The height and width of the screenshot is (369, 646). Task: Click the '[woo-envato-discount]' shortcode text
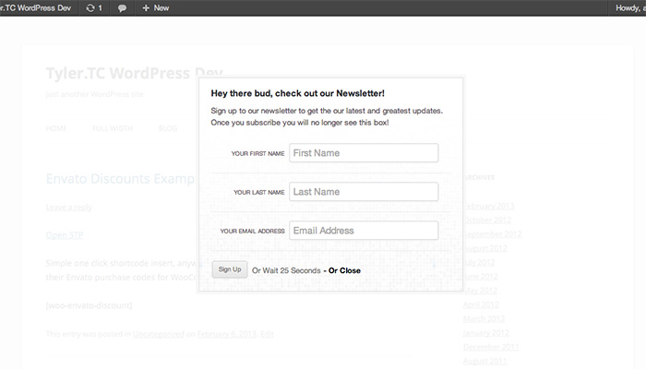coord(89,305)
